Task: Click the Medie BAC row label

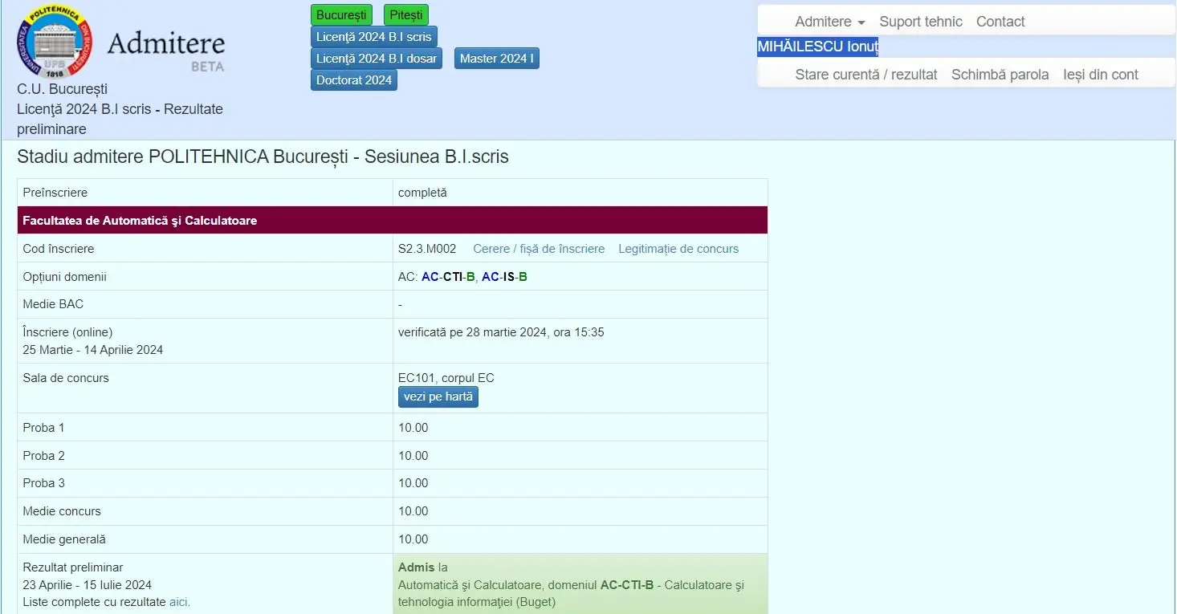Action: coord(53,304)
